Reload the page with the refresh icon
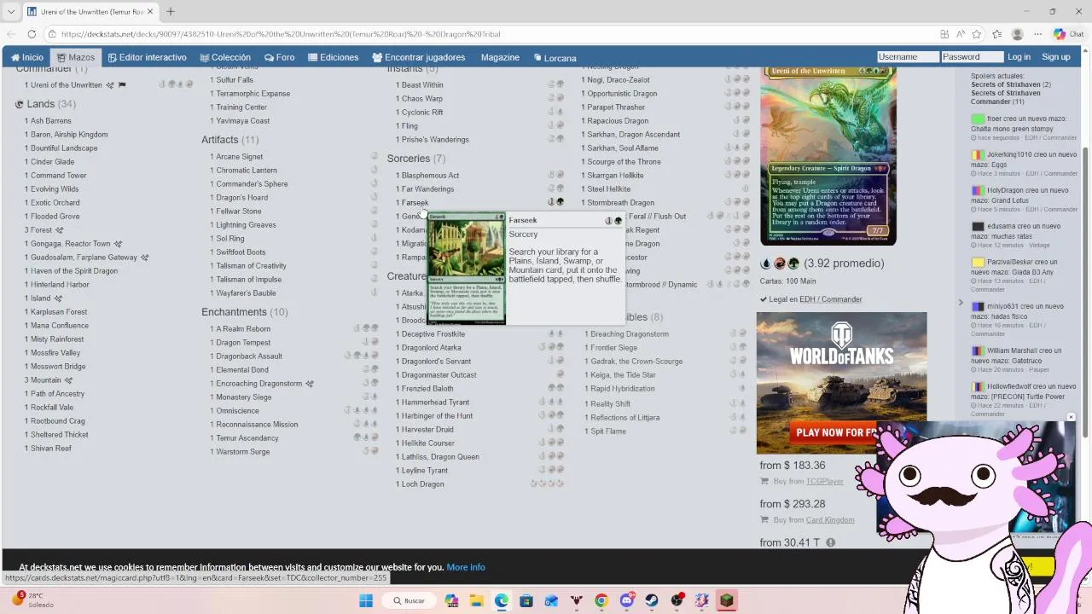Viewport: 1092px width, 614px height. (x=32, y=34)
